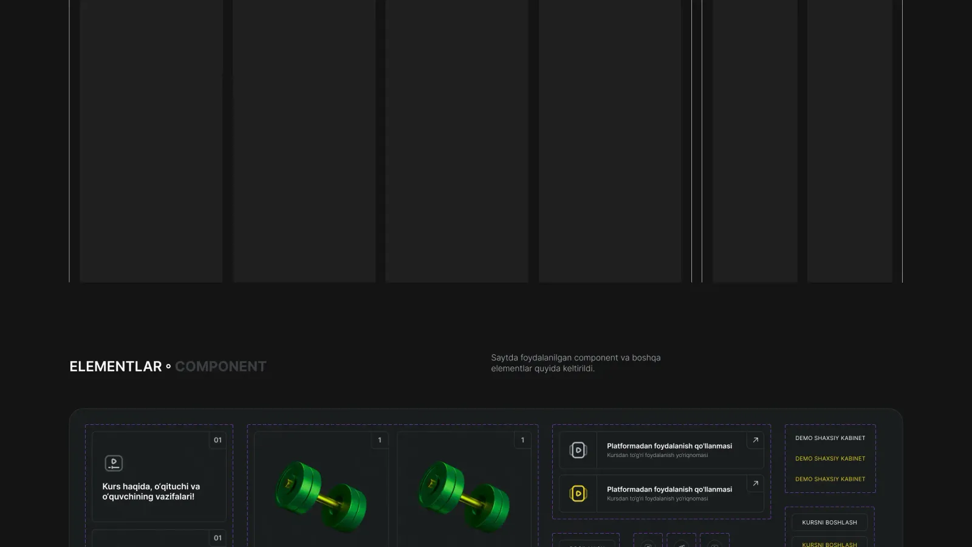Click the 1 badge on right dumbbell card
This screenshot has height=547, width=972.
coord(522,440)
